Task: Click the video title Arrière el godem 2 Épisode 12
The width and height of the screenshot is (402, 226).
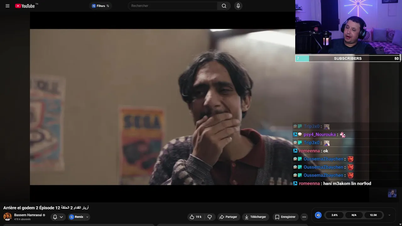Action: click(x=46, y=208)
